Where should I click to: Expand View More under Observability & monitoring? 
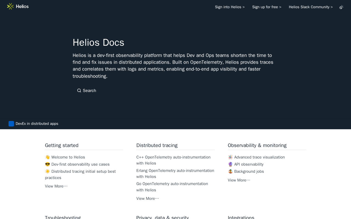(x=239, y=180)
